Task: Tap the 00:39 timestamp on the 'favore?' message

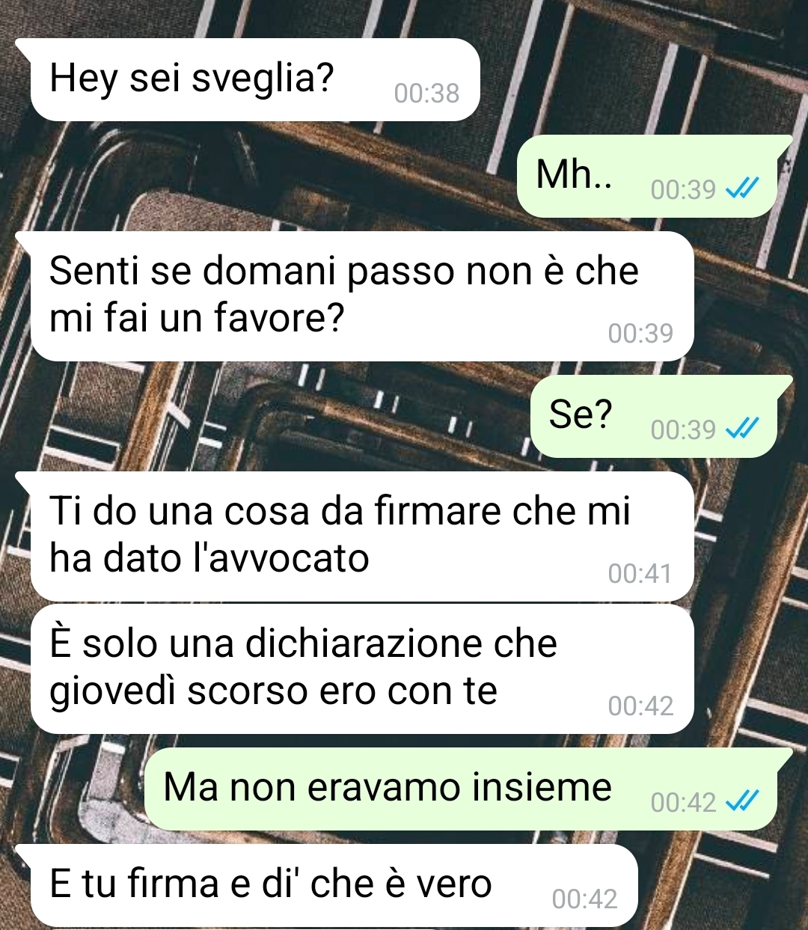Action: (640, 333)
